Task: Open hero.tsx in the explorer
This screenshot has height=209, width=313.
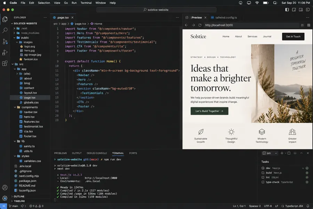Action: [29, 117]
